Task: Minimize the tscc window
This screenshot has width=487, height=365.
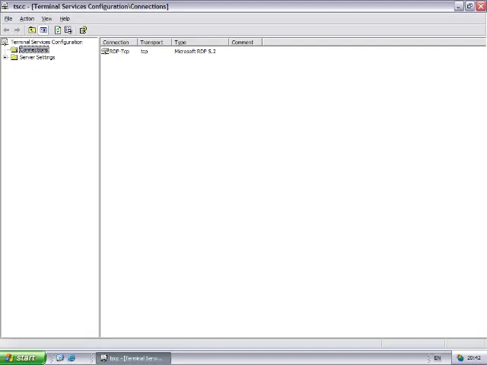Action: click(x=459, y=6)
